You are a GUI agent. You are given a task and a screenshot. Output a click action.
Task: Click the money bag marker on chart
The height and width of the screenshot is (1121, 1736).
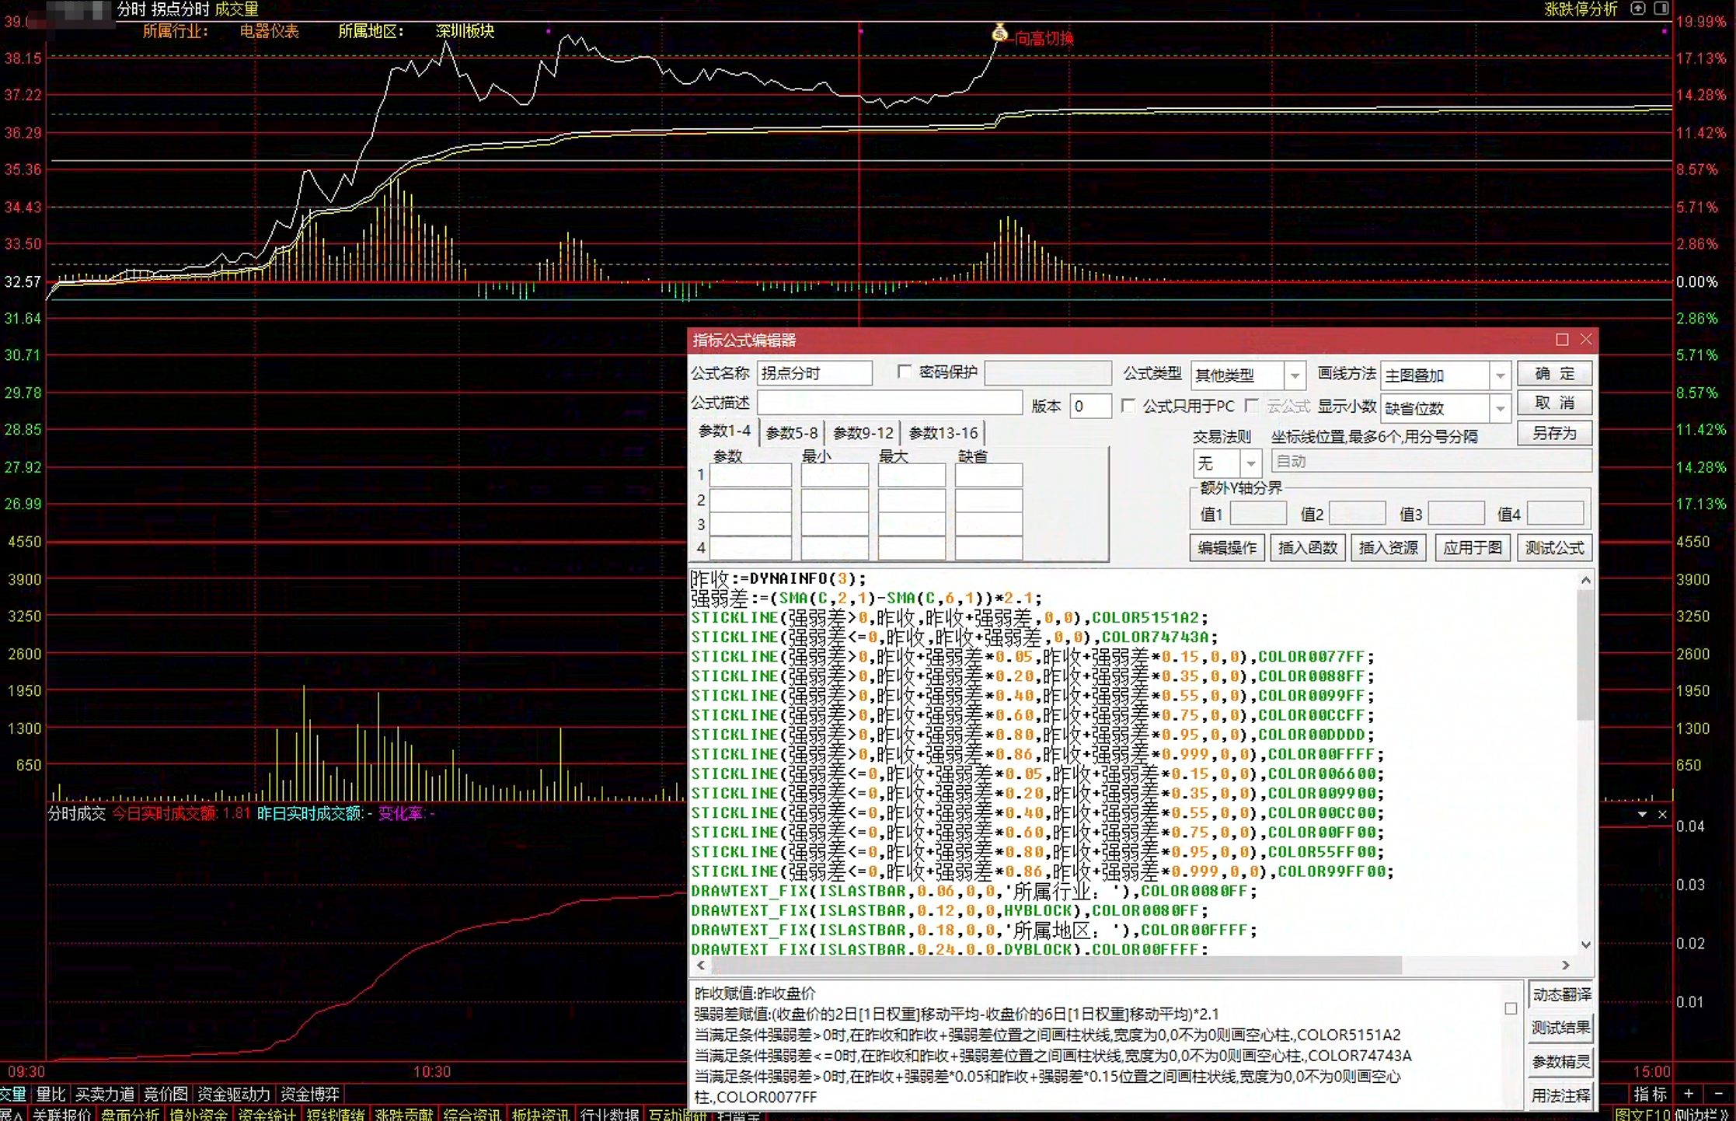(999, 33)
